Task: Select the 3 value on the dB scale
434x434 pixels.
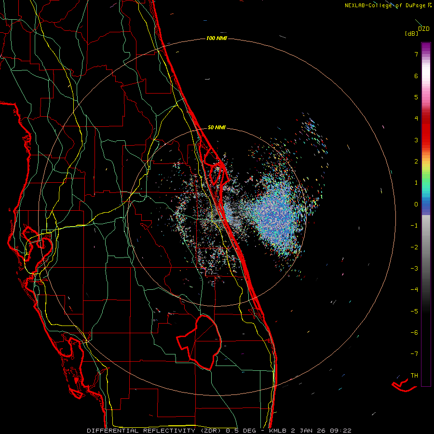Action: pos(416,140)
